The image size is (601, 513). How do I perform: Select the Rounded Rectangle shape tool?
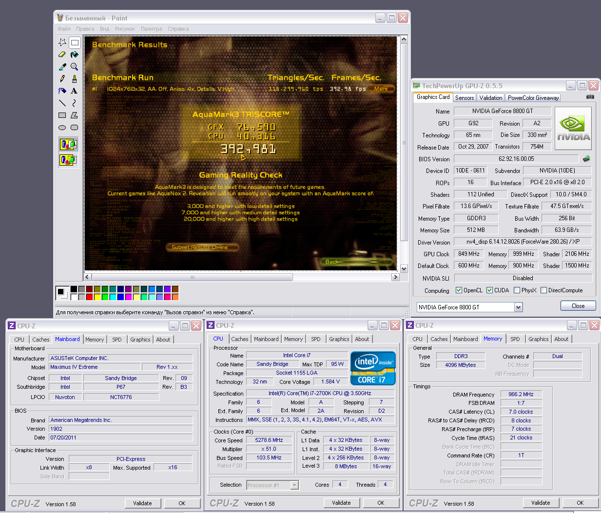(74, 128)
